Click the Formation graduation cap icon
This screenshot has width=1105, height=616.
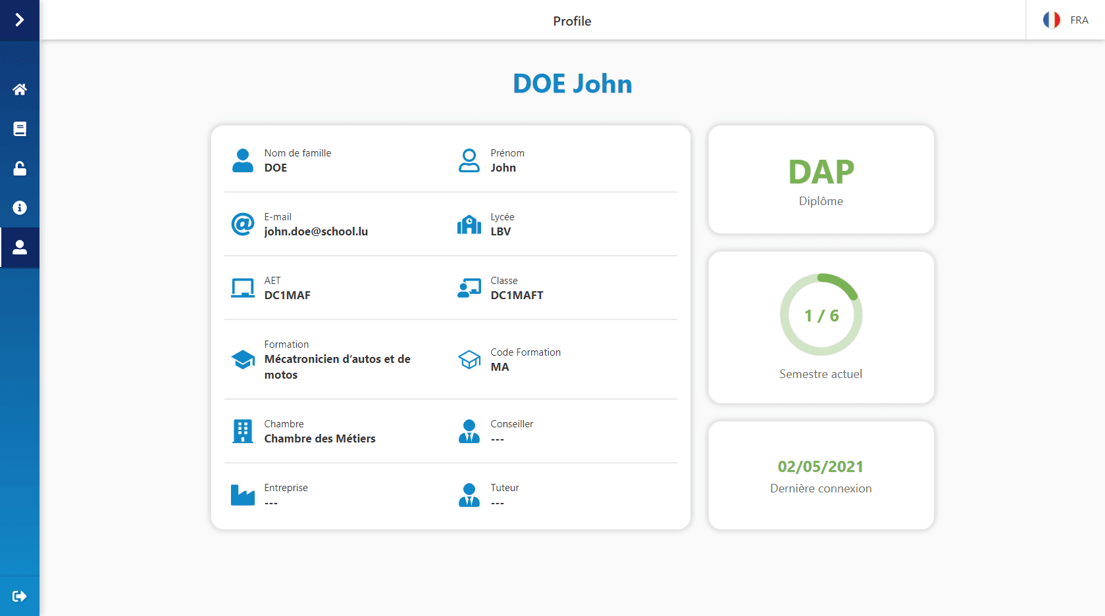point(243,360)
